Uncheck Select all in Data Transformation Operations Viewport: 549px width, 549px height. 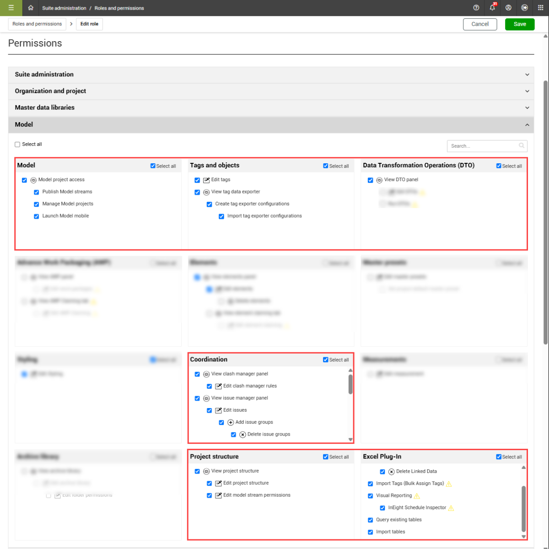click(x=499, y=166)
